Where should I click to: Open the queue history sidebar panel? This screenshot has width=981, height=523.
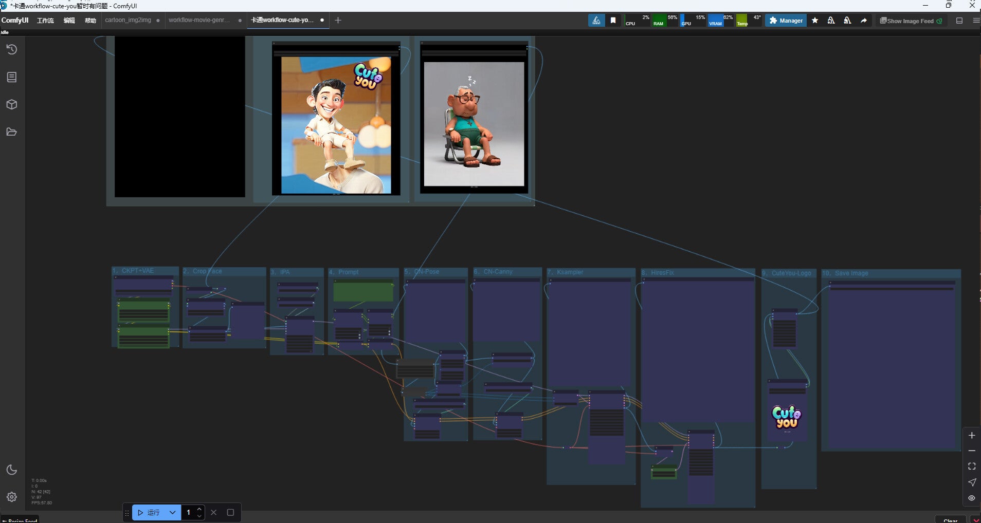coord(12,49)
